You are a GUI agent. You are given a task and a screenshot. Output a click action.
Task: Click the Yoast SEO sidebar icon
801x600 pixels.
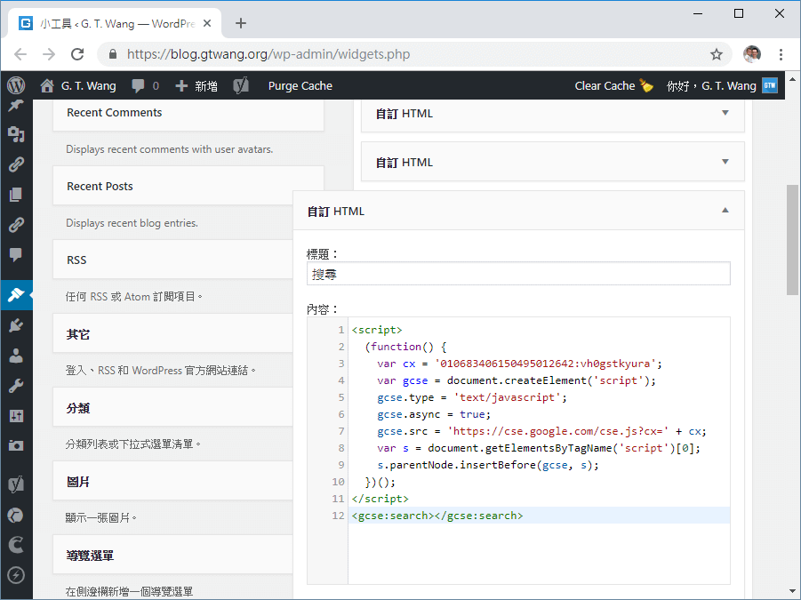[x=16, y=484]
